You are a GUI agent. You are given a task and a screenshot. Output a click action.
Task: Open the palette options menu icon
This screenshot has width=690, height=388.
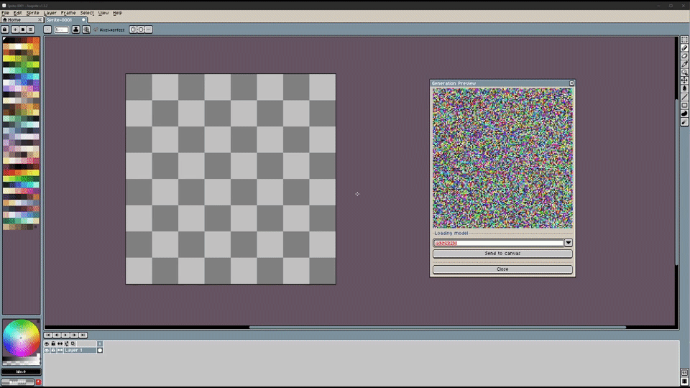pos(31,29)
